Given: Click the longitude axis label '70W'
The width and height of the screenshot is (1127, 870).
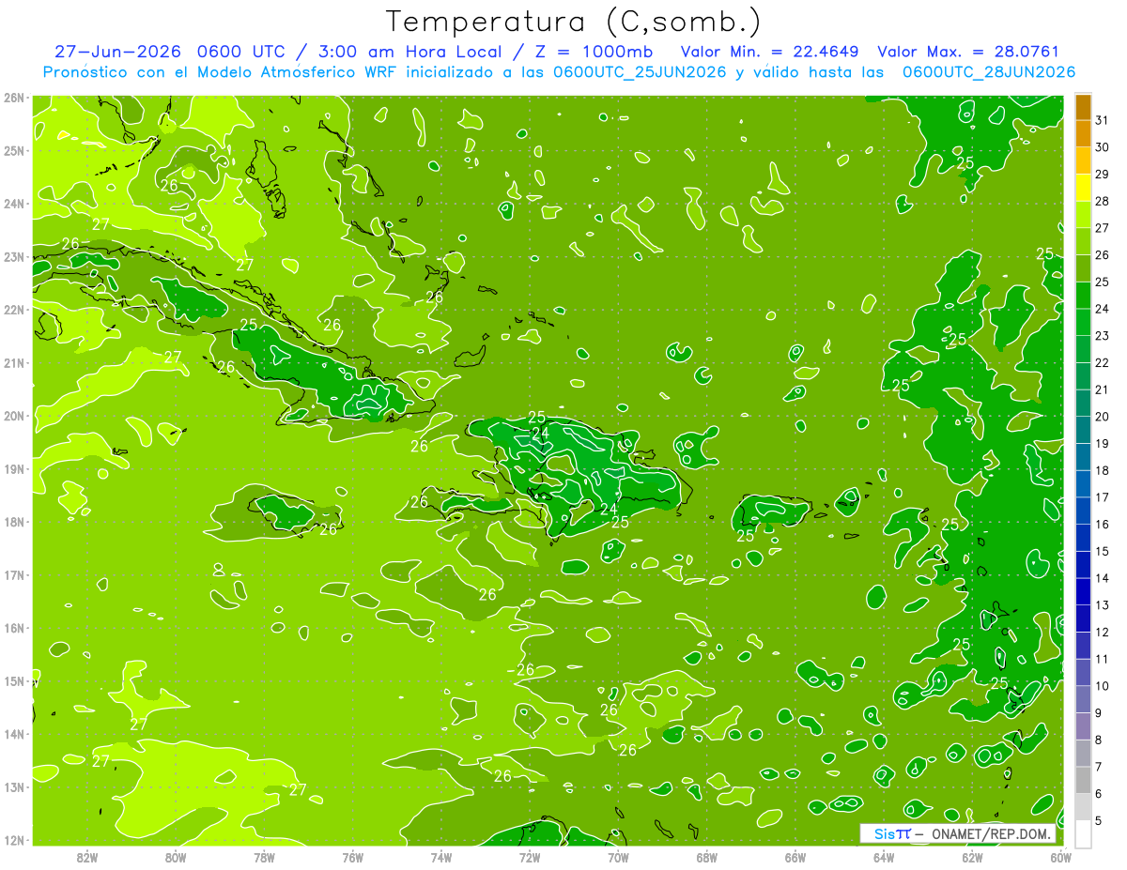Looking at the screenshot, I should [x=618, y=857].
